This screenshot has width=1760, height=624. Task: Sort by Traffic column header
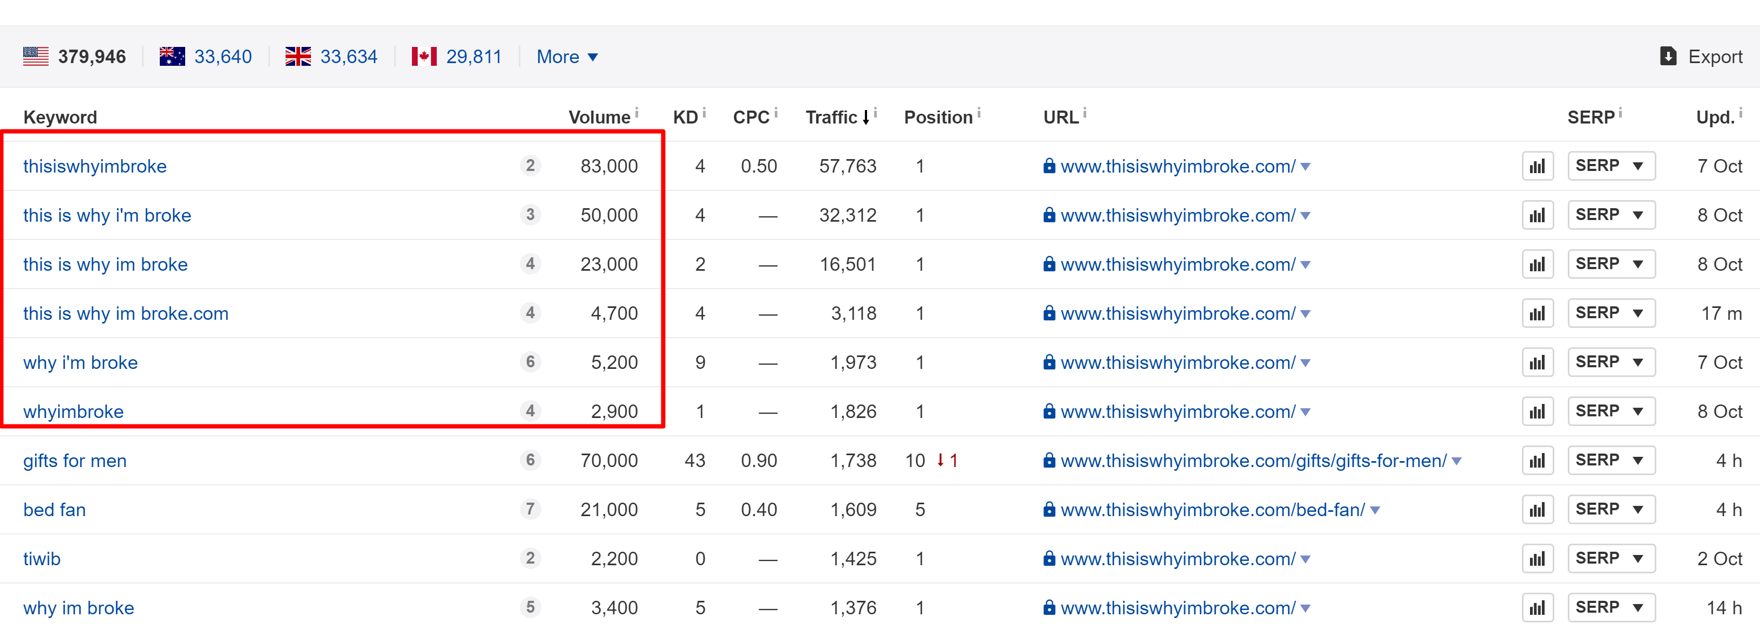click(x=831, y=118)
